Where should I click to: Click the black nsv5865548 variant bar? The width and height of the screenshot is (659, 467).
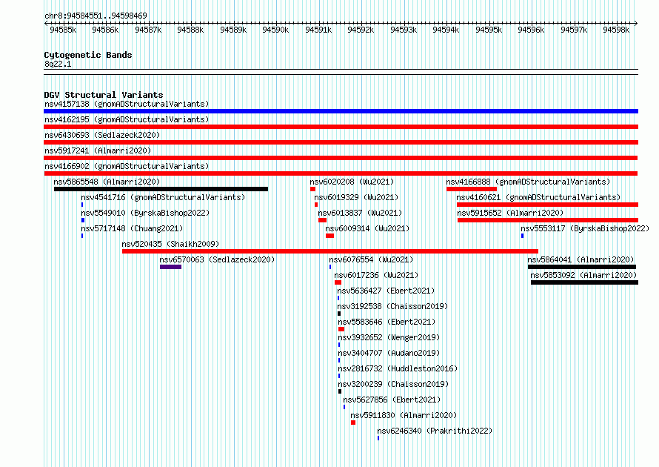pyautogui.click(x=161, y=189)
